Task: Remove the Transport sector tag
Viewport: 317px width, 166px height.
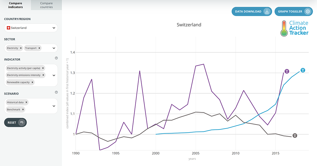Action: point(39,48)
